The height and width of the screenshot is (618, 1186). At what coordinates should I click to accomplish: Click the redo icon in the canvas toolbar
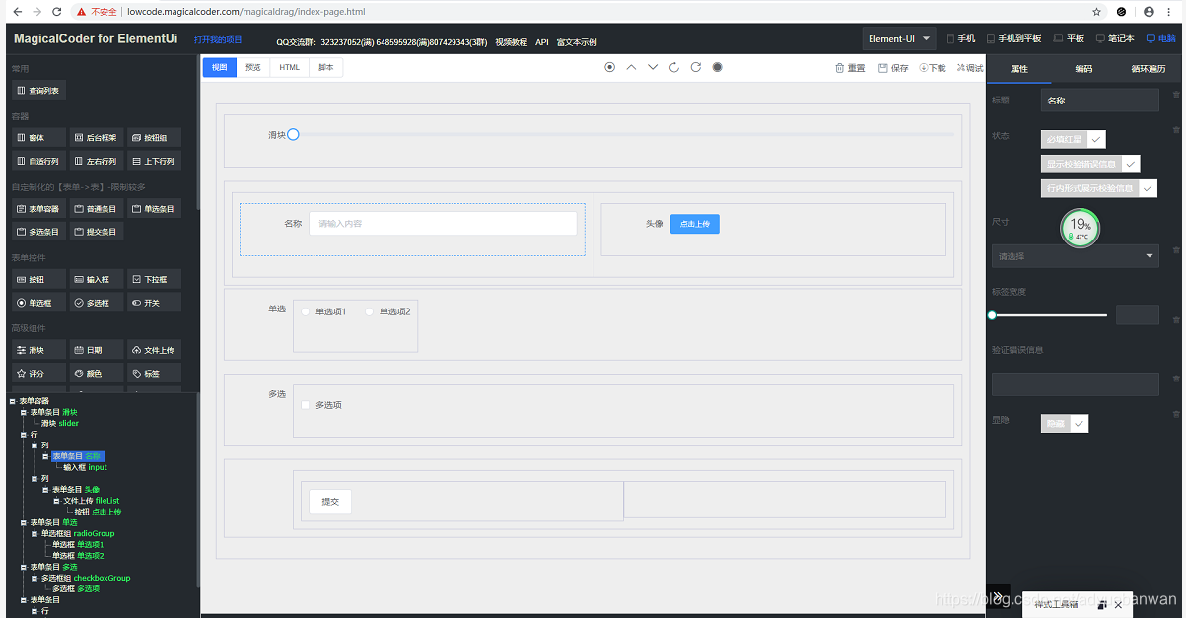(x=696, y=67)
